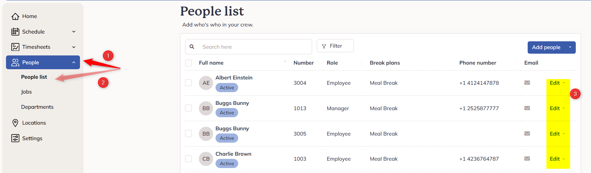Expand the Schedule menu chevron

point(74,32)
